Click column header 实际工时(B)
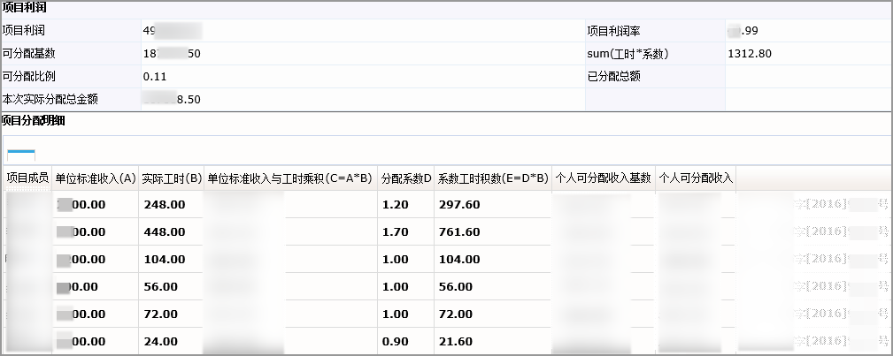This screenshot has height=356, width=893. (x=172, y=178)
